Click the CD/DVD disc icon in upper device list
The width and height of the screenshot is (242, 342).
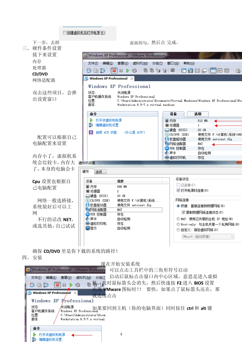[167, 134]
